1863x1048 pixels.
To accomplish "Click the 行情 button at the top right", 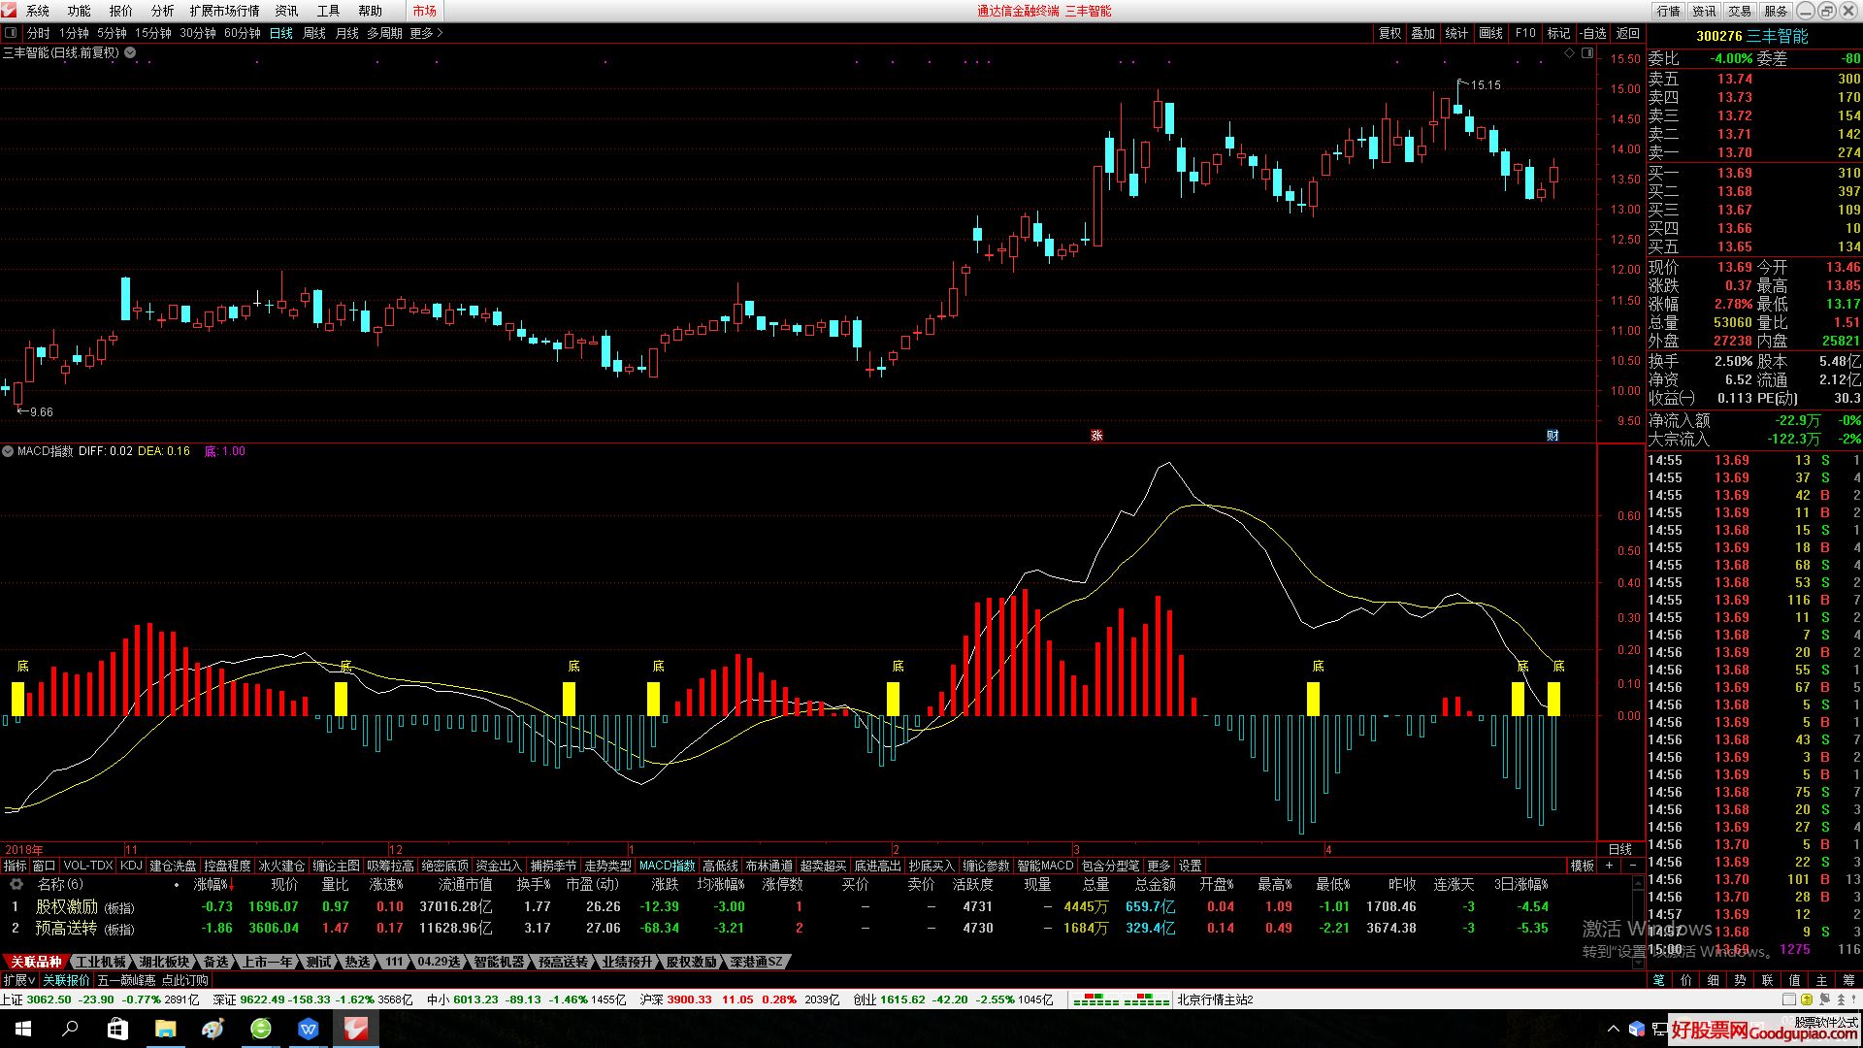I will click(1669, 11).
